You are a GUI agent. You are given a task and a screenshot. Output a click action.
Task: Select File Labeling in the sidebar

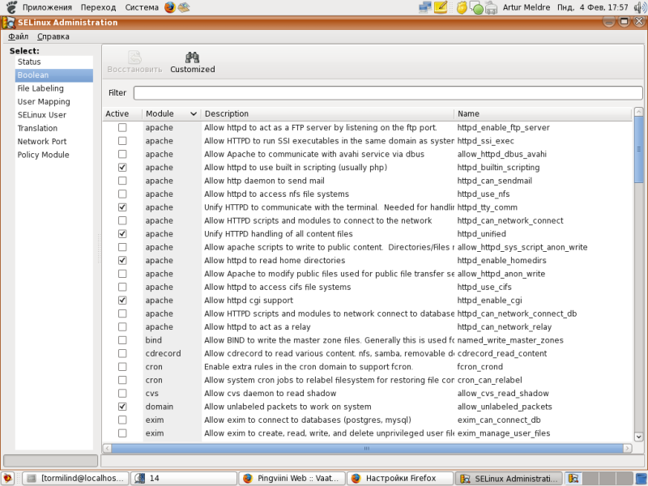point(54,88)
